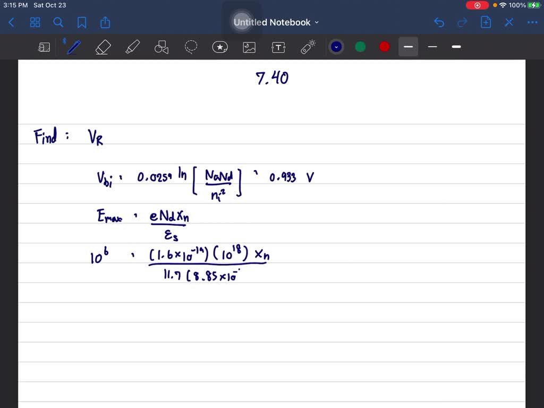Toggle the bookmark on this page
Screen dimensions: 544x408
tap(81, 22)
